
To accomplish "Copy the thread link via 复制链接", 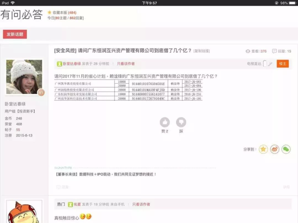I will [x=202, y=51].
